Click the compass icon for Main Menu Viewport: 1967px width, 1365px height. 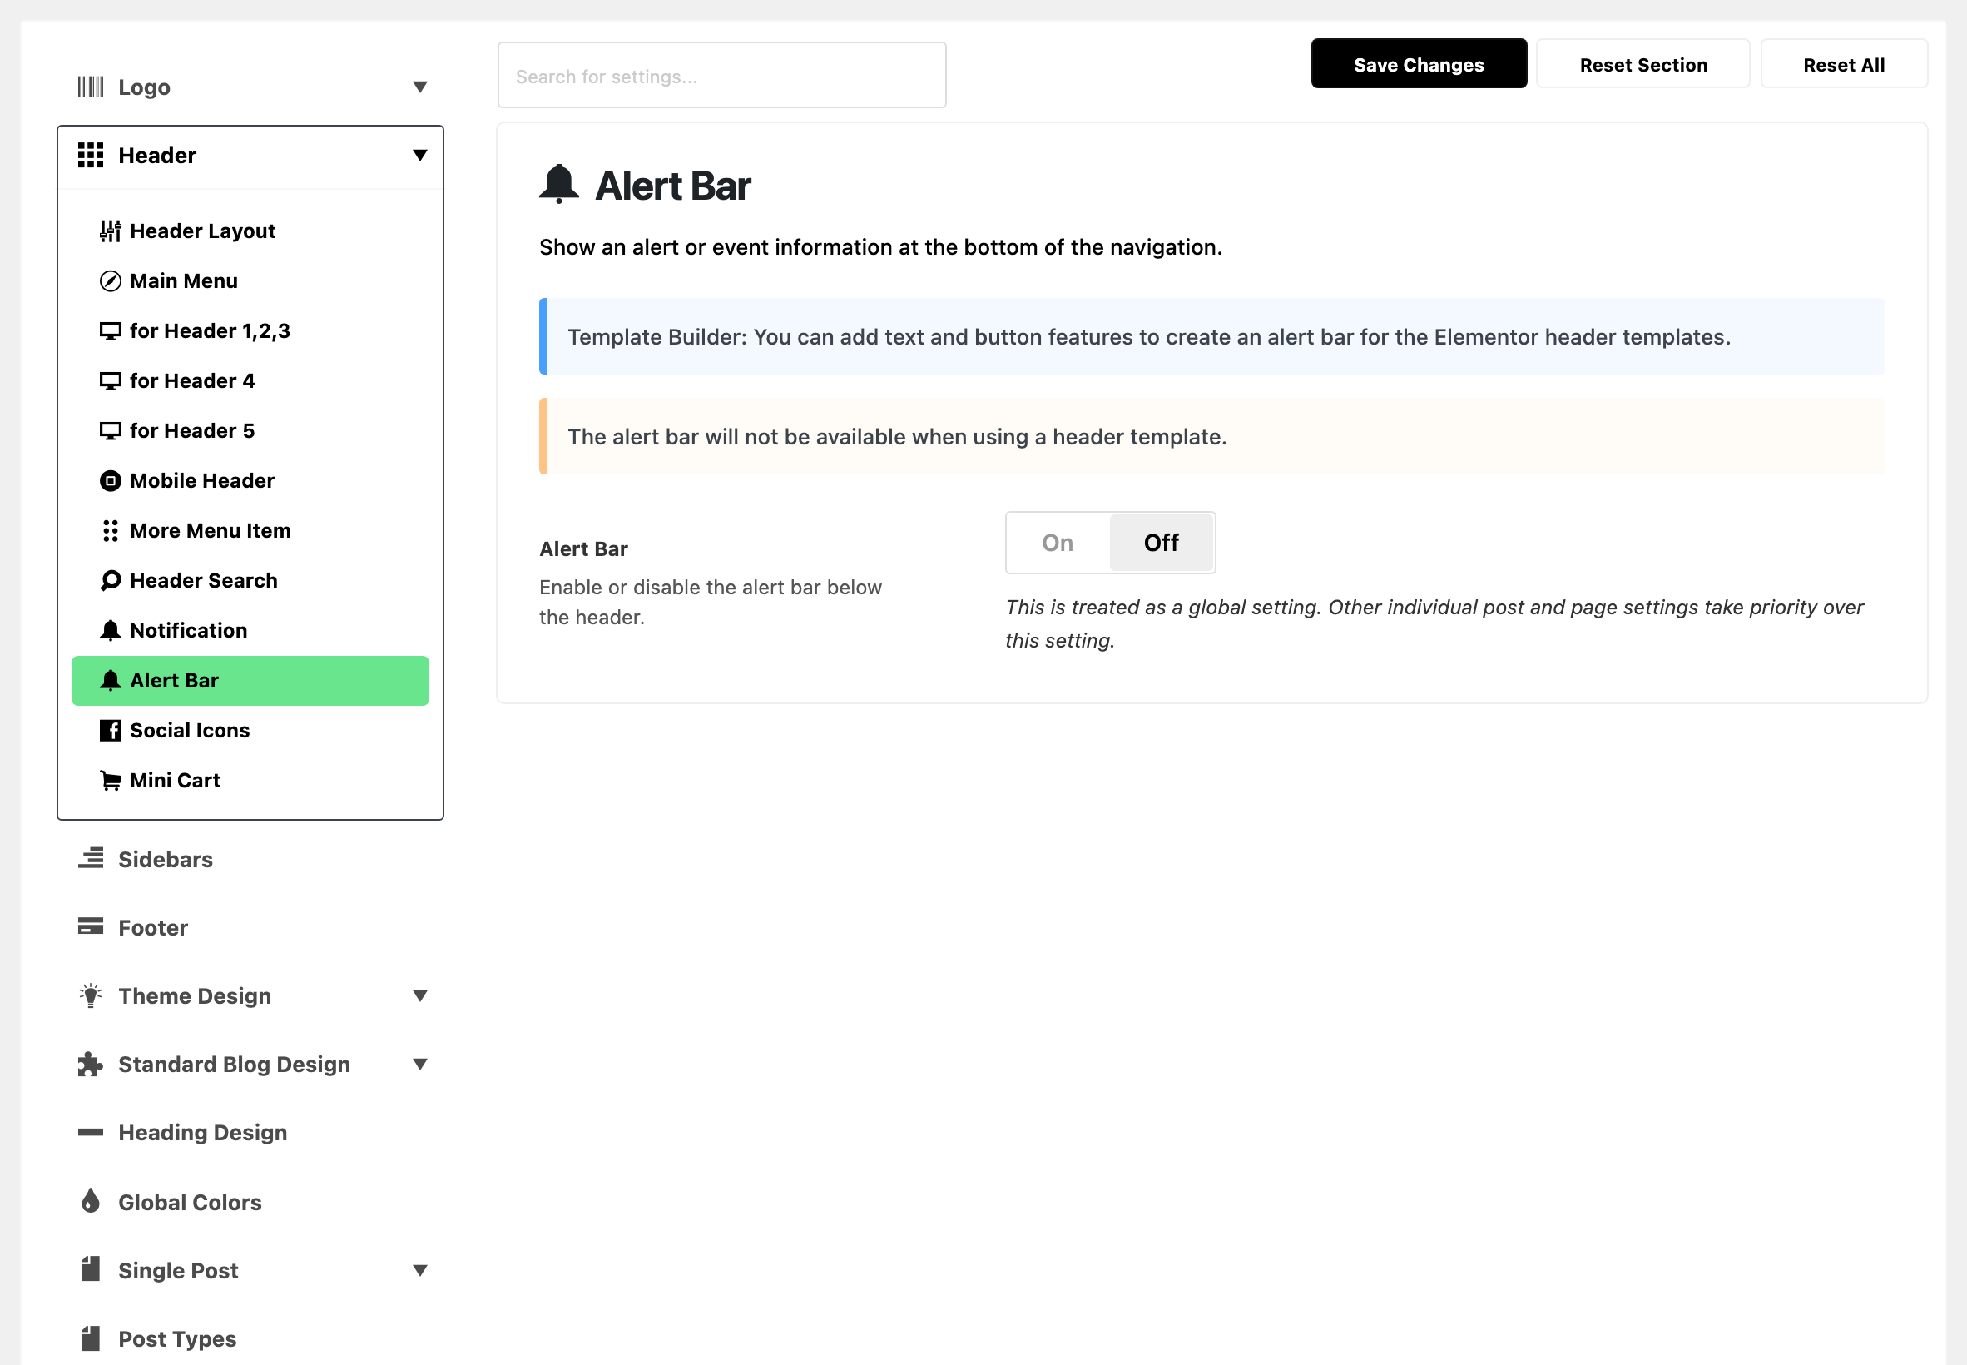coord(111,281)
